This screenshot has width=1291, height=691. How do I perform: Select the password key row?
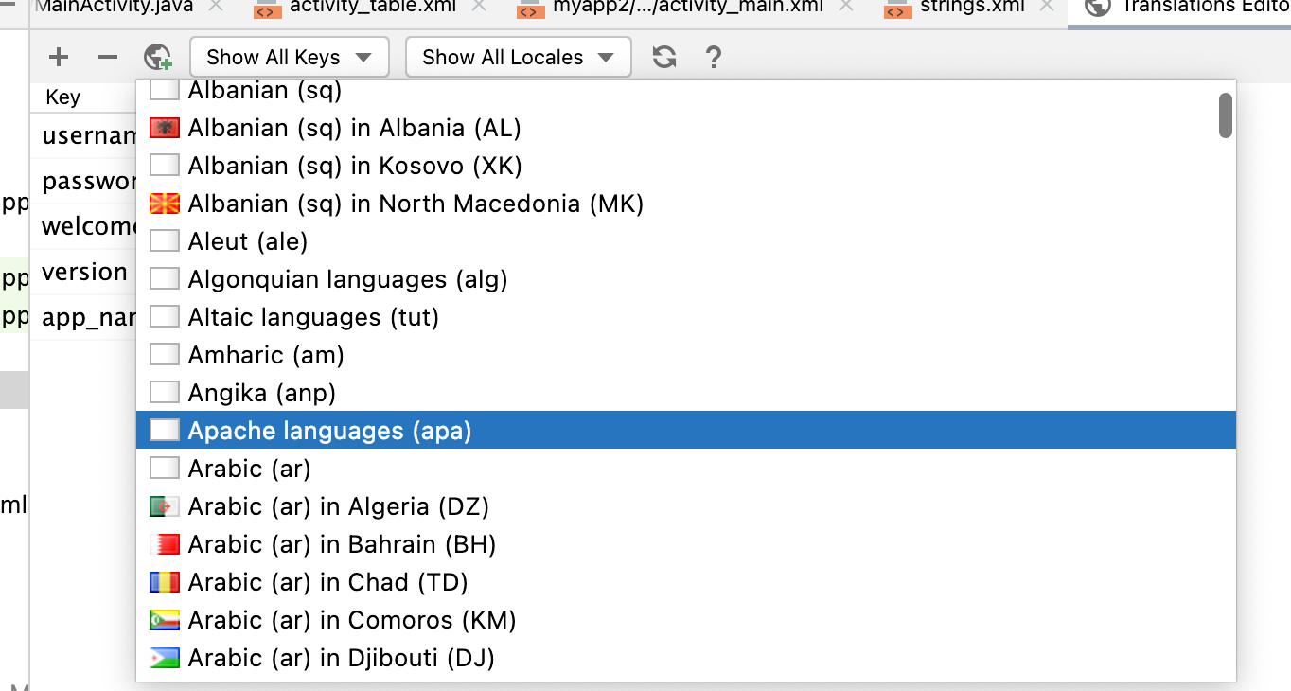coord(83,181)
